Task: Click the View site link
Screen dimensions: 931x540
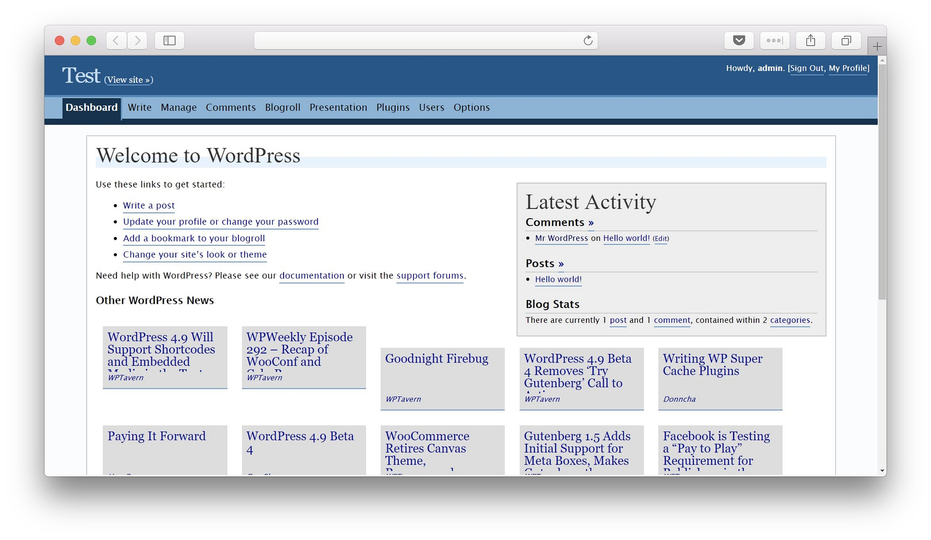Action: [x=128, y=80]
